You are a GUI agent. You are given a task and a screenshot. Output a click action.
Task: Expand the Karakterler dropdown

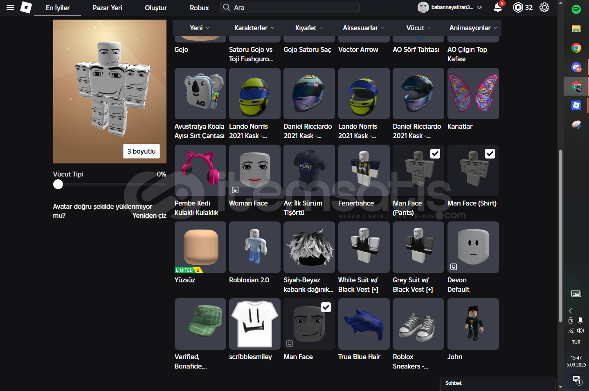(254, 28)
